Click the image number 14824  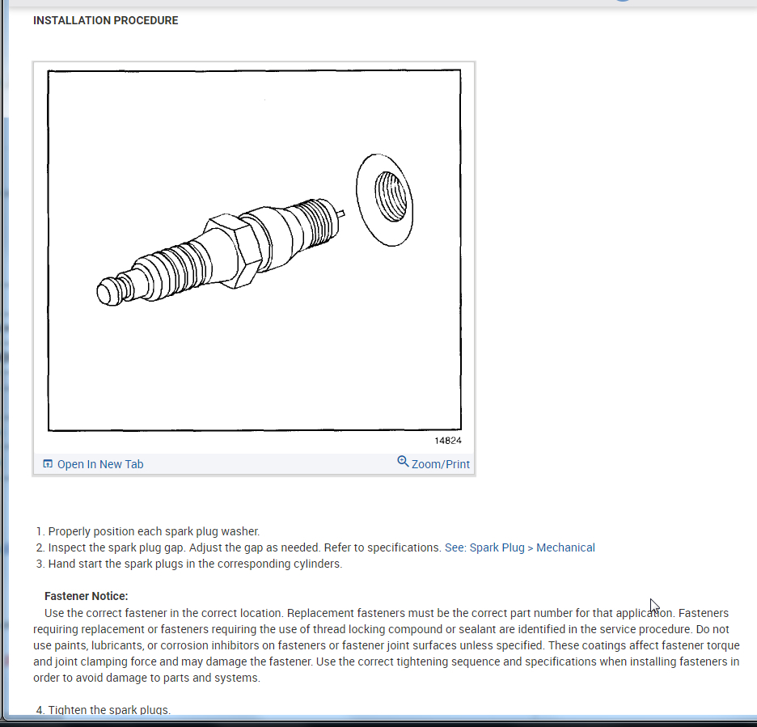(447, 440)
